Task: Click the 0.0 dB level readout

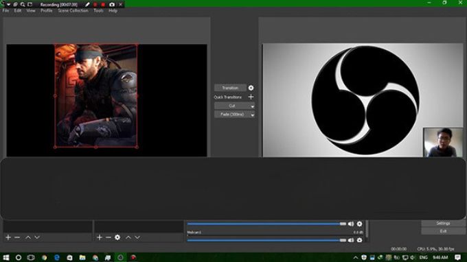Action: [x=358, y=233]
